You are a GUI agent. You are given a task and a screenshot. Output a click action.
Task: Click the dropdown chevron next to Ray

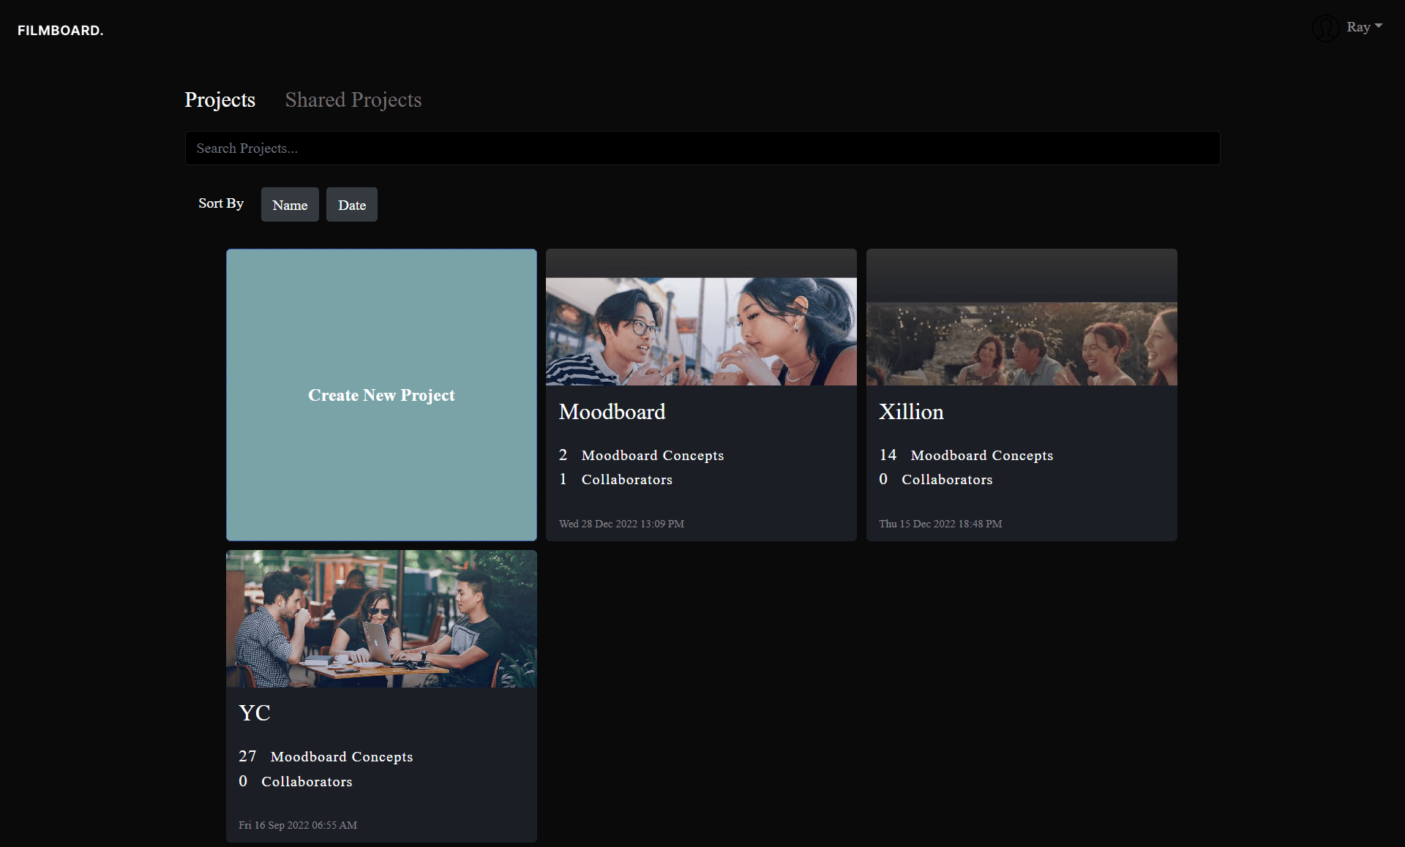[x=1380, y=26]
